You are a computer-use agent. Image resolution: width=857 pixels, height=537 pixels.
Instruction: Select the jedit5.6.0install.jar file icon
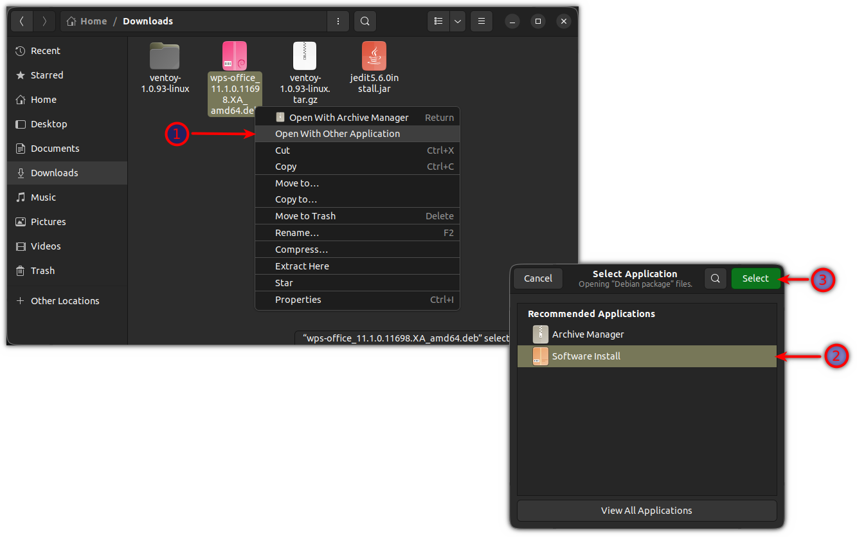click(374, 56)
